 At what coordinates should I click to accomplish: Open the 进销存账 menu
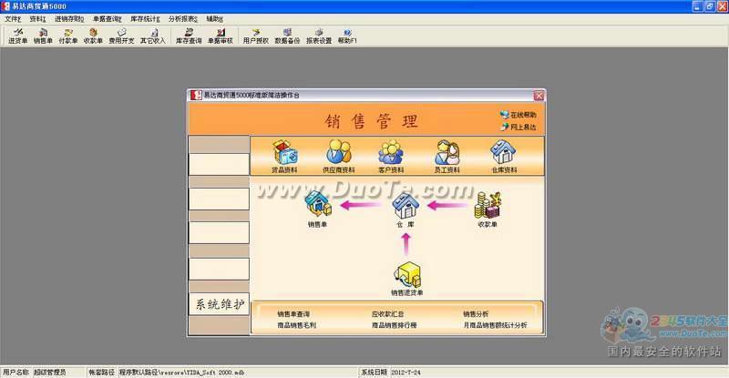point(69,19)
